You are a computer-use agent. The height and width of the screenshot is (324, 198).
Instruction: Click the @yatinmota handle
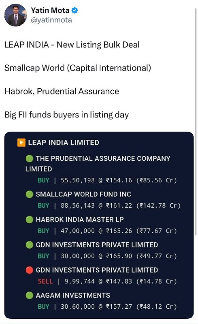click(51, 20)
